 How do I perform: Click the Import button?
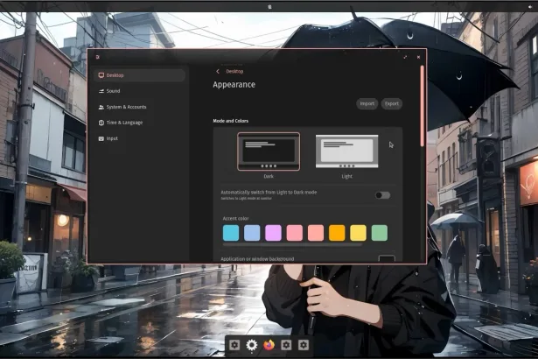[x=367, y=103]
